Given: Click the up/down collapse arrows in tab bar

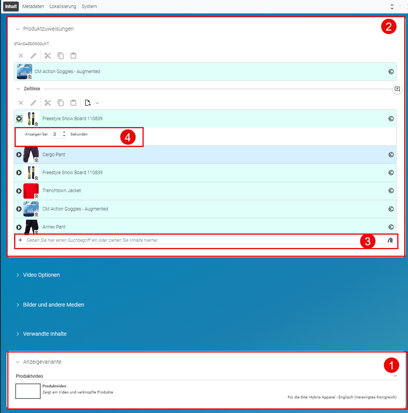Looking at the screenshot, I should coord(392,7).
